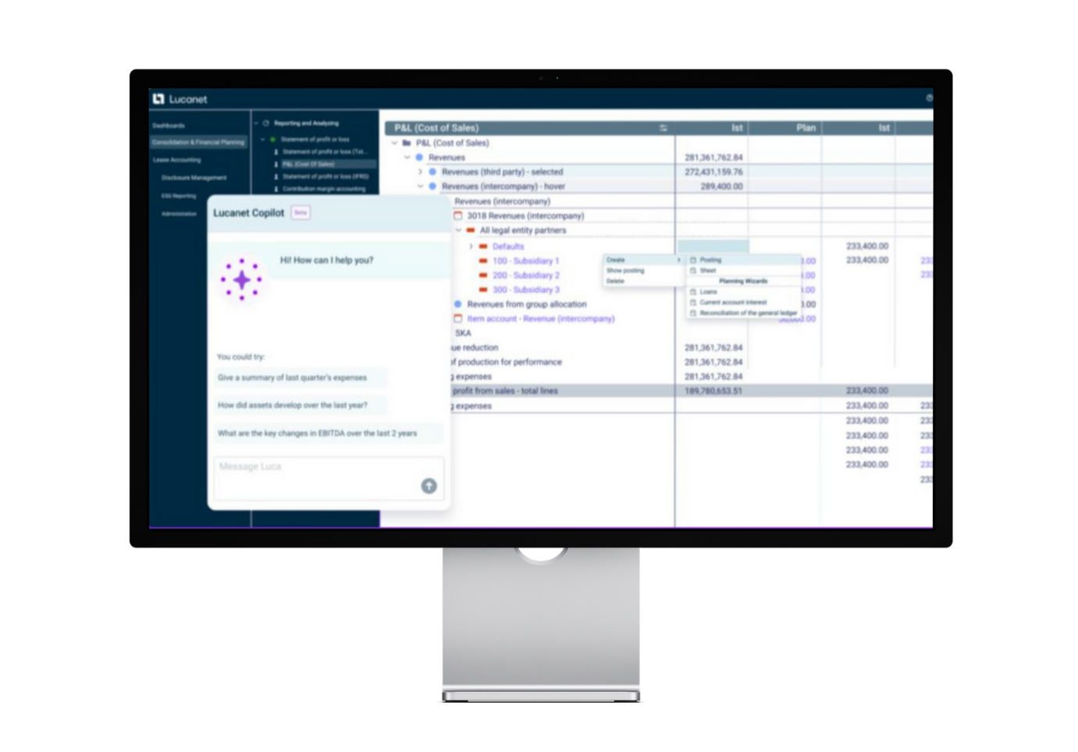Choose Delete in the context menu
1078x752 pixels.
click(642, 281)
